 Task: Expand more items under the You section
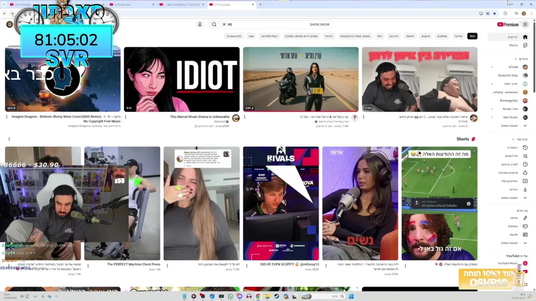click(x=509, y=198)
